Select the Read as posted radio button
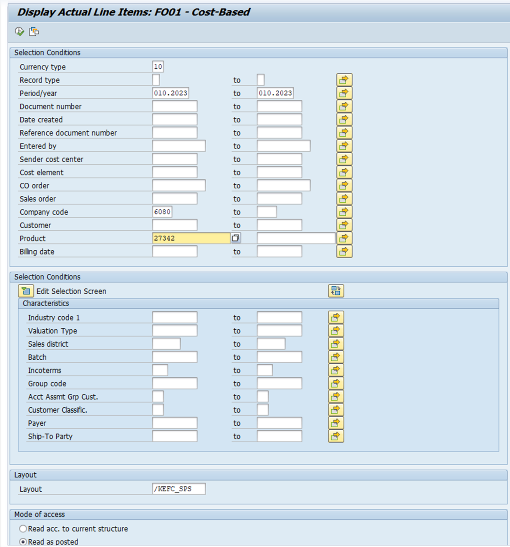The width and height of the screenshot is (510, 547). coord(23,542)
